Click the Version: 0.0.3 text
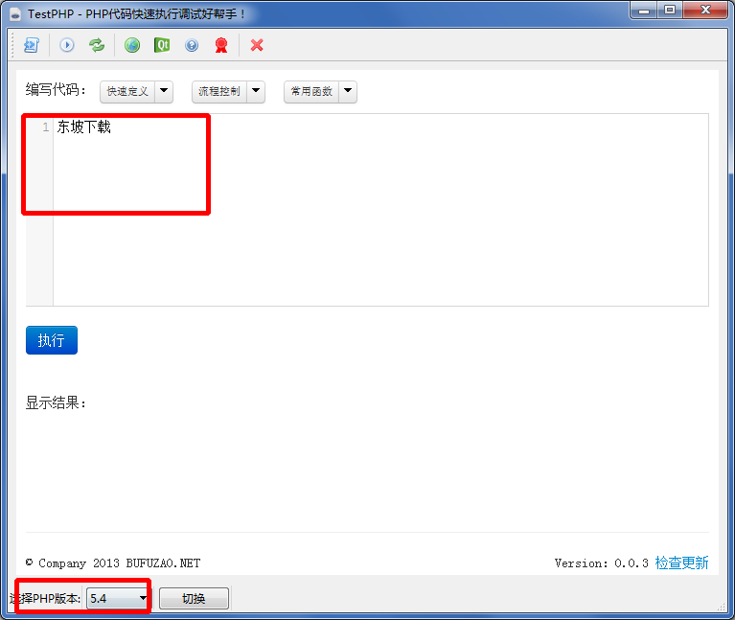The image size is (735, 620). pyautogui.click(x=602, y=563)
